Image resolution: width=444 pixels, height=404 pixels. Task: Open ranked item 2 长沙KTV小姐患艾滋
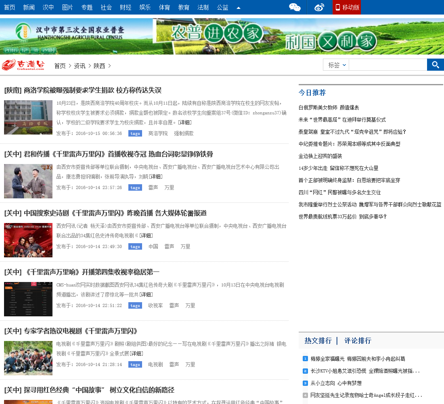(365, 371)
